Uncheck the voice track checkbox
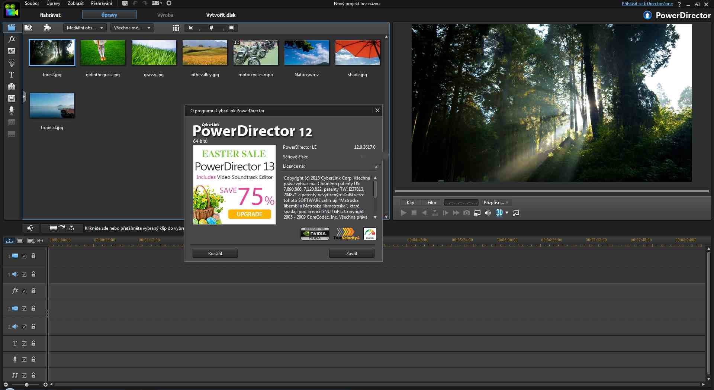Viewport: 714px width, 390px height. tap(24, 360)
